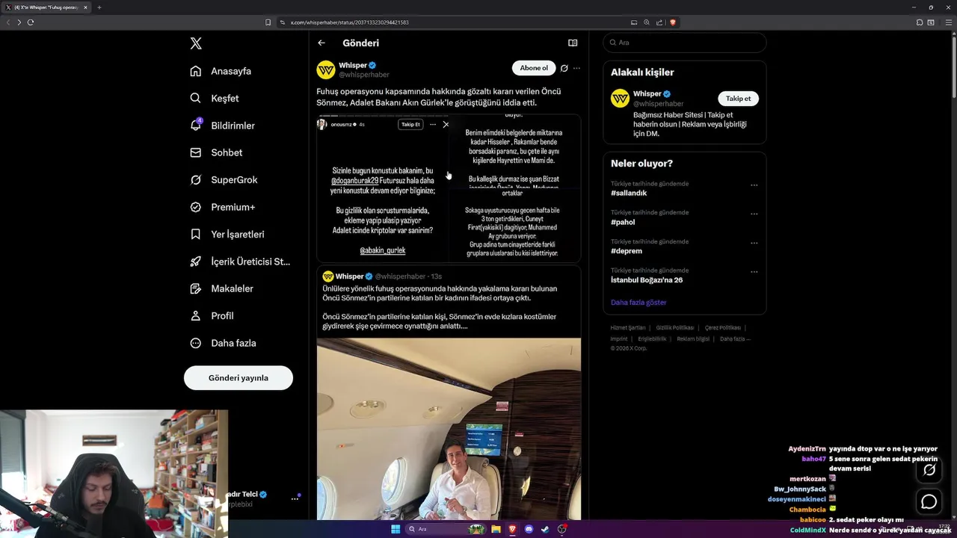Open Discord from taskbar

coord(529,529)
